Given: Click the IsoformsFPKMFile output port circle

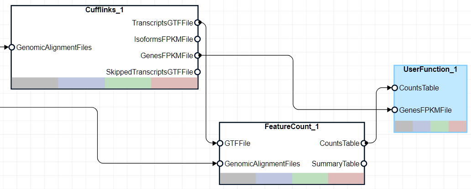Looking at the screenshot, I should coord(197,39).
